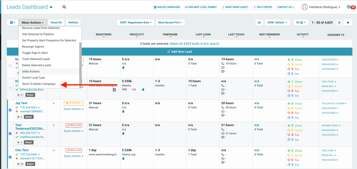The image size is (357, 169).
Task: Click Heriberto Rodriguez profile avatar
Action: (304, 7)
